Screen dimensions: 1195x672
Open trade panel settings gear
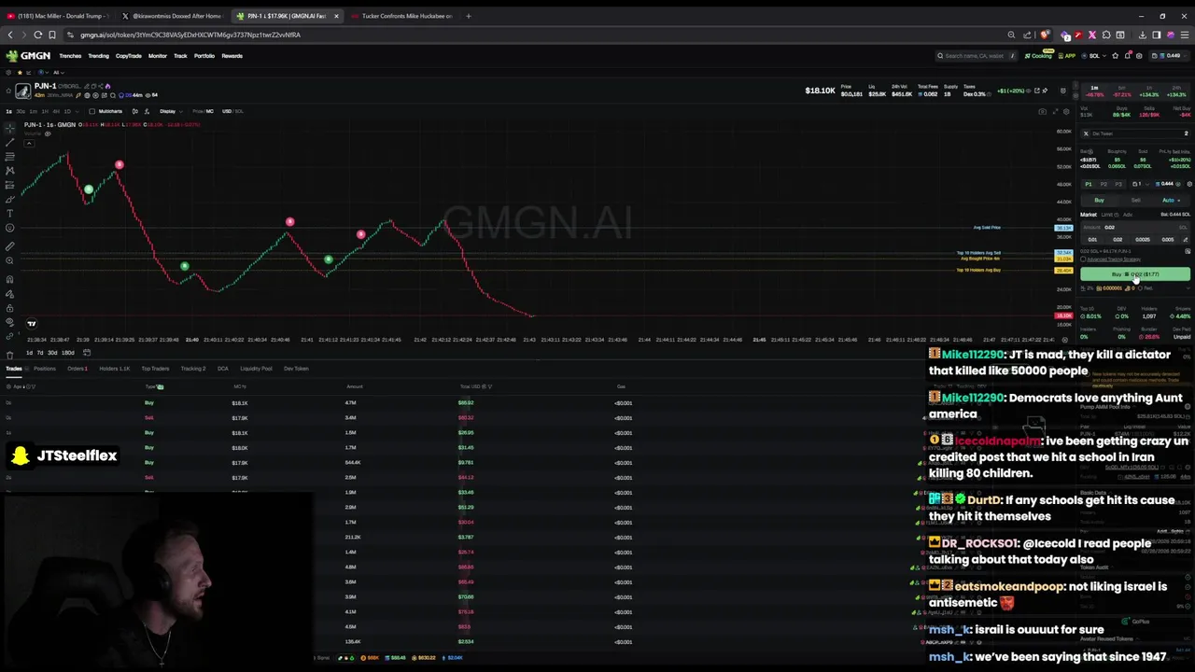pyautogui.click(x=1189, y=184)
